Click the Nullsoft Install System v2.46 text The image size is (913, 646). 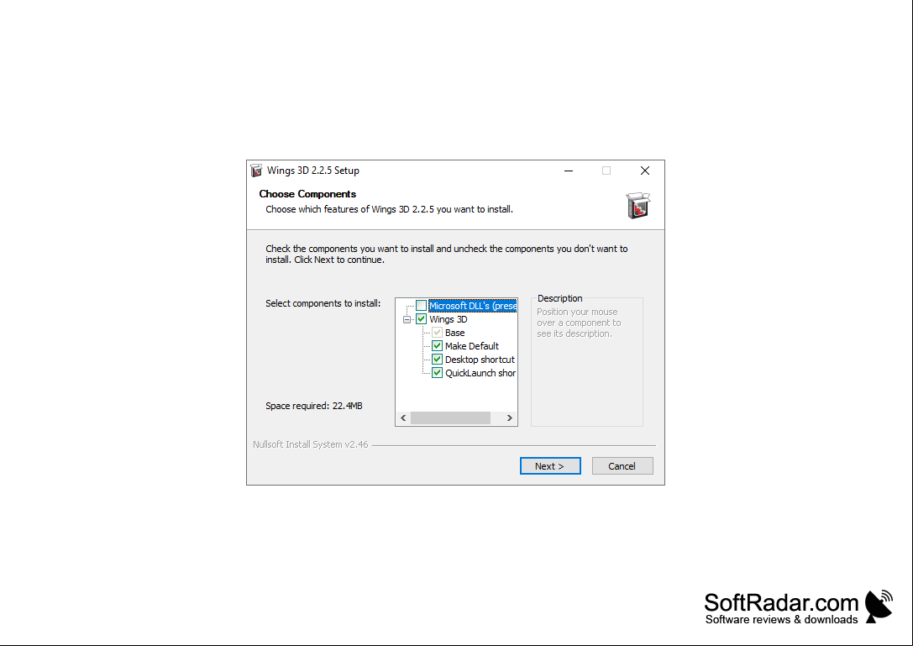pos(310,444)
